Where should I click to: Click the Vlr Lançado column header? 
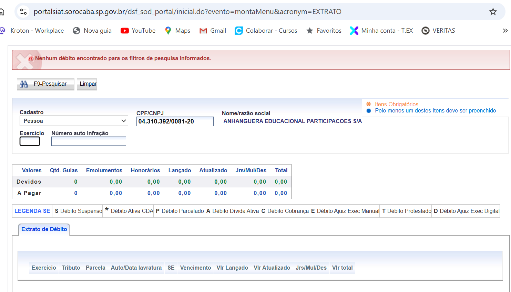pos(232,268)
